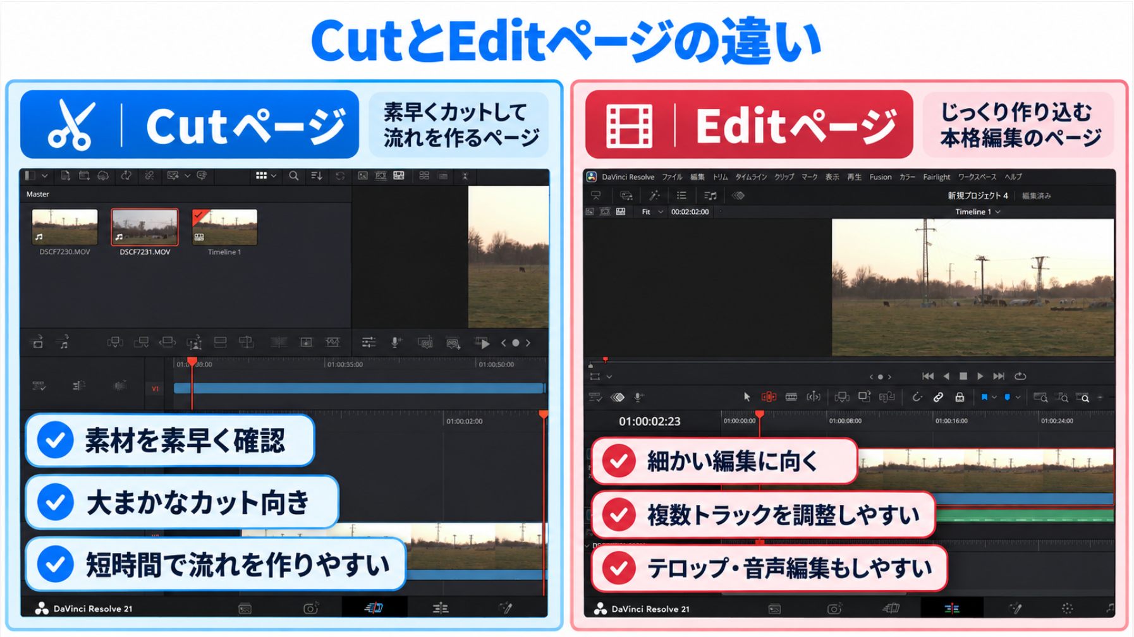The height and width of the screenshot is (637, 1134).
Task: Open the Fairlight menu
Action: pyautogui.click(x=936, y=177)
